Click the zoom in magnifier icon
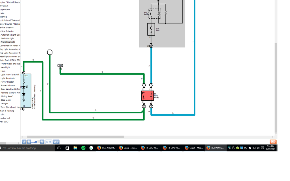290x181 pixels. (42, 142)
